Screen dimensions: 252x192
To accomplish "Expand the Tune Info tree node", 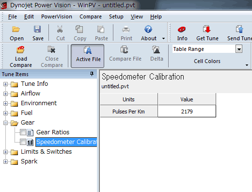I will click(5, 84).
